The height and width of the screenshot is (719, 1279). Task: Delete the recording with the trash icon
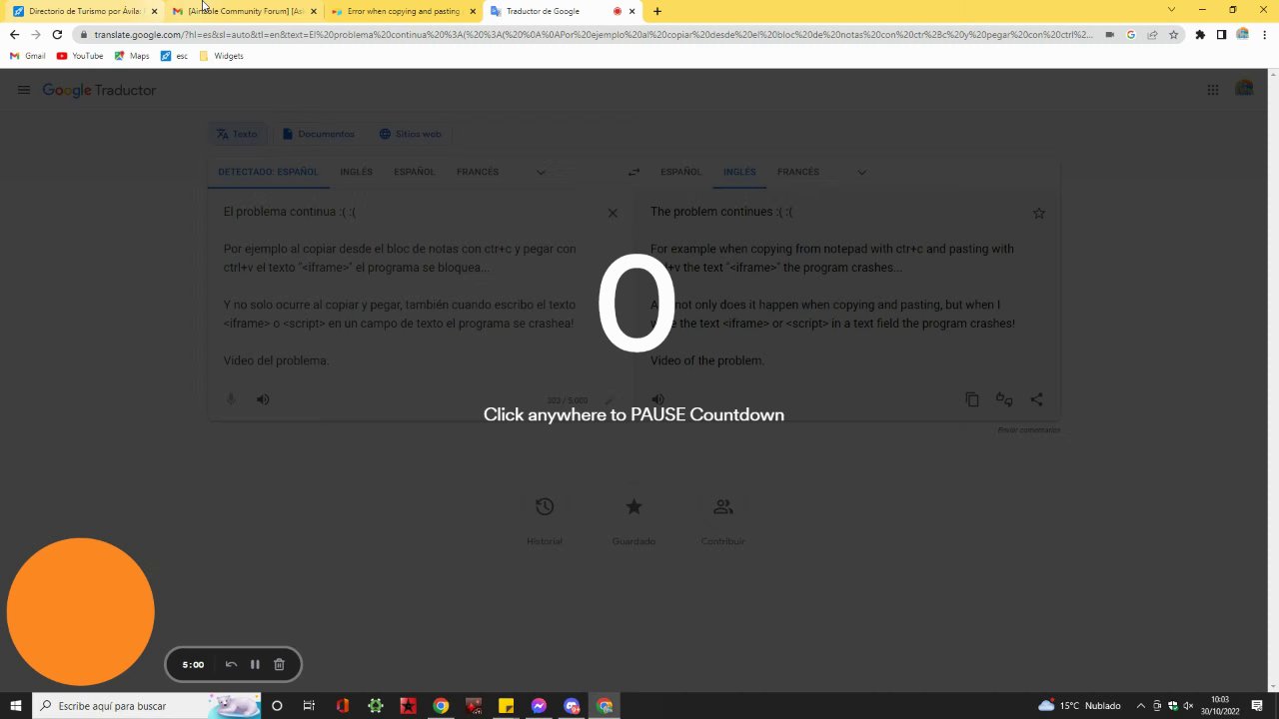(279, 664)
